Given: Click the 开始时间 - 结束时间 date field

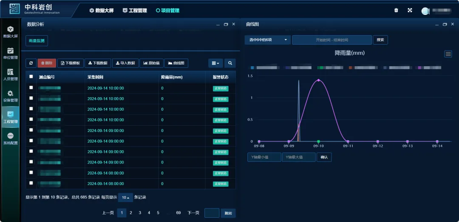Looking at the screenshot, I should 332,40.
